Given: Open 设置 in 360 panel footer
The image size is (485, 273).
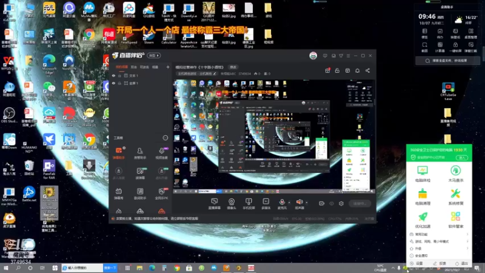Looking at the screenshot, I should (x=416, y=263).
